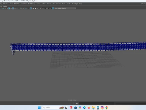The image size is (146, 110).
Task: Switch the MEL command line language button
Action: pos(77,104)
